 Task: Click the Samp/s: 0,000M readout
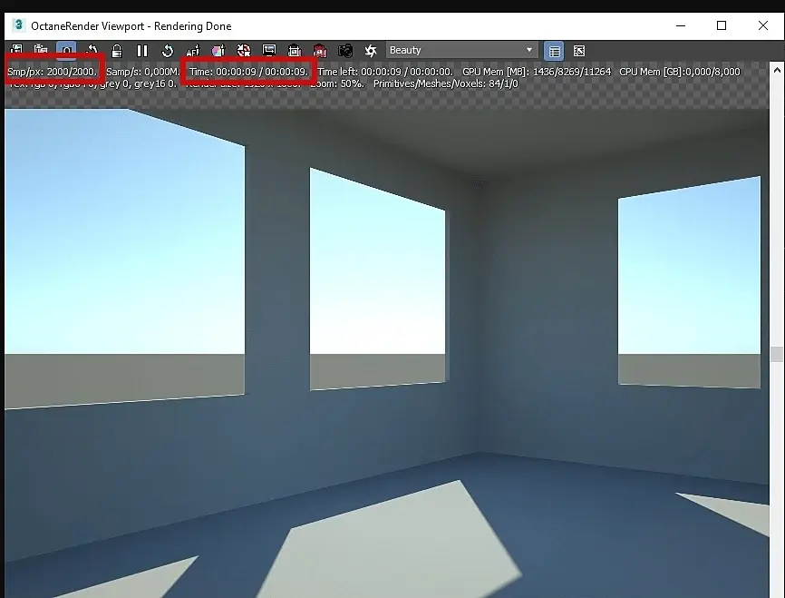click(142, 72)
